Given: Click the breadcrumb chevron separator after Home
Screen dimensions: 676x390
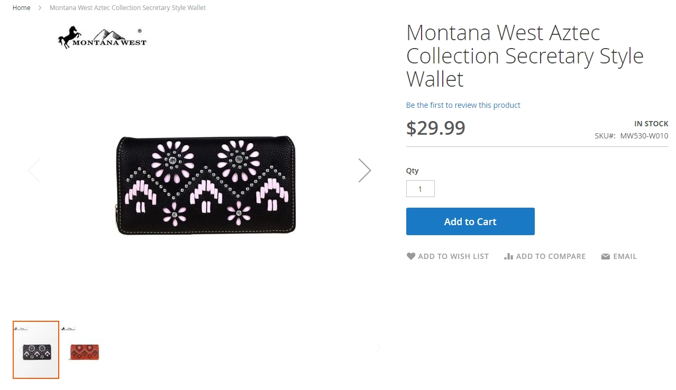Looking at the screenshot, I should (x=40, y=8).
